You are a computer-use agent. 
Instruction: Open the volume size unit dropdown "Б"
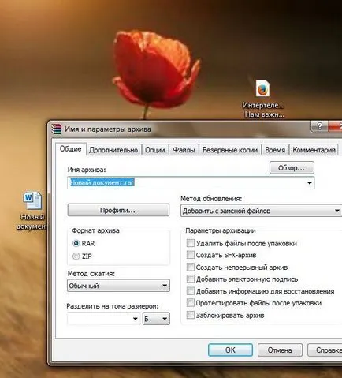pyautogui.click(x=156, y=319)
